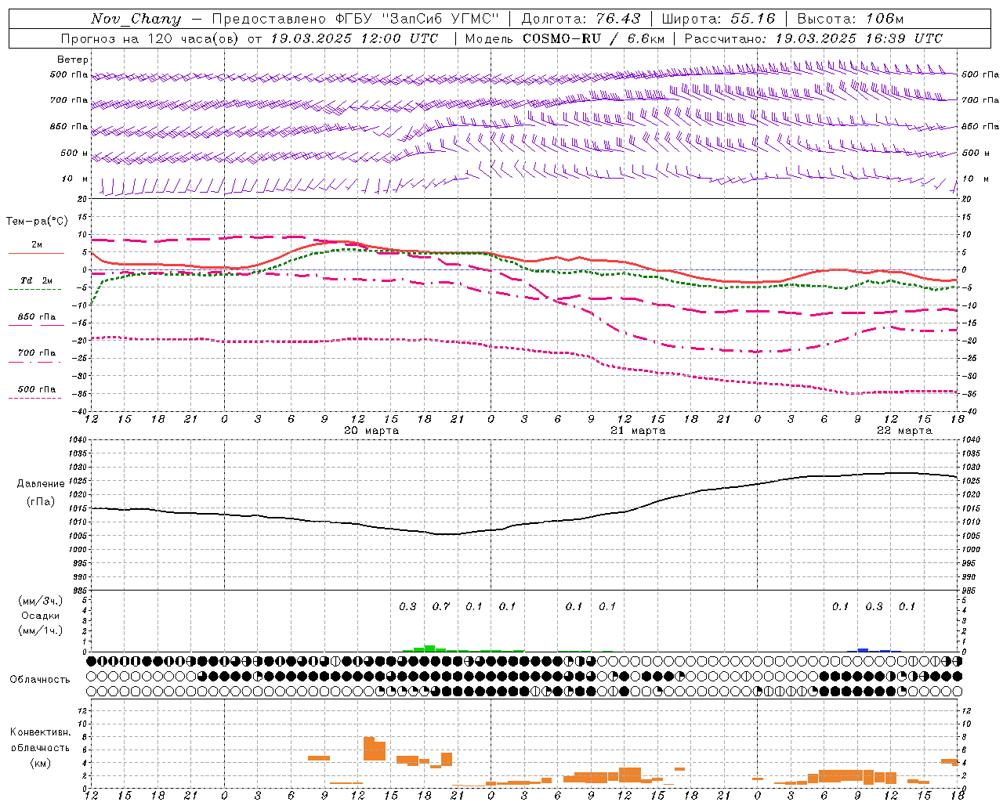This screenshot has width=1003, height=802.
Task: Select the longitude value 'Долгота: 76.43'
Action: point(581,19)
